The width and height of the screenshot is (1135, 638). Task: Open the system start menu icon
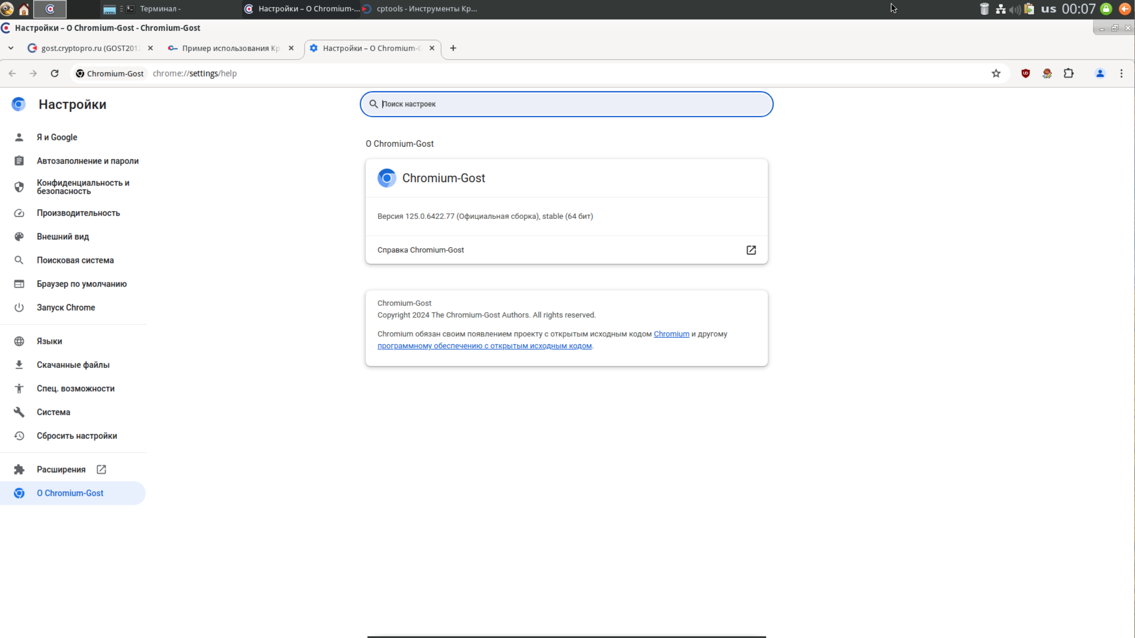click(7, 9)
